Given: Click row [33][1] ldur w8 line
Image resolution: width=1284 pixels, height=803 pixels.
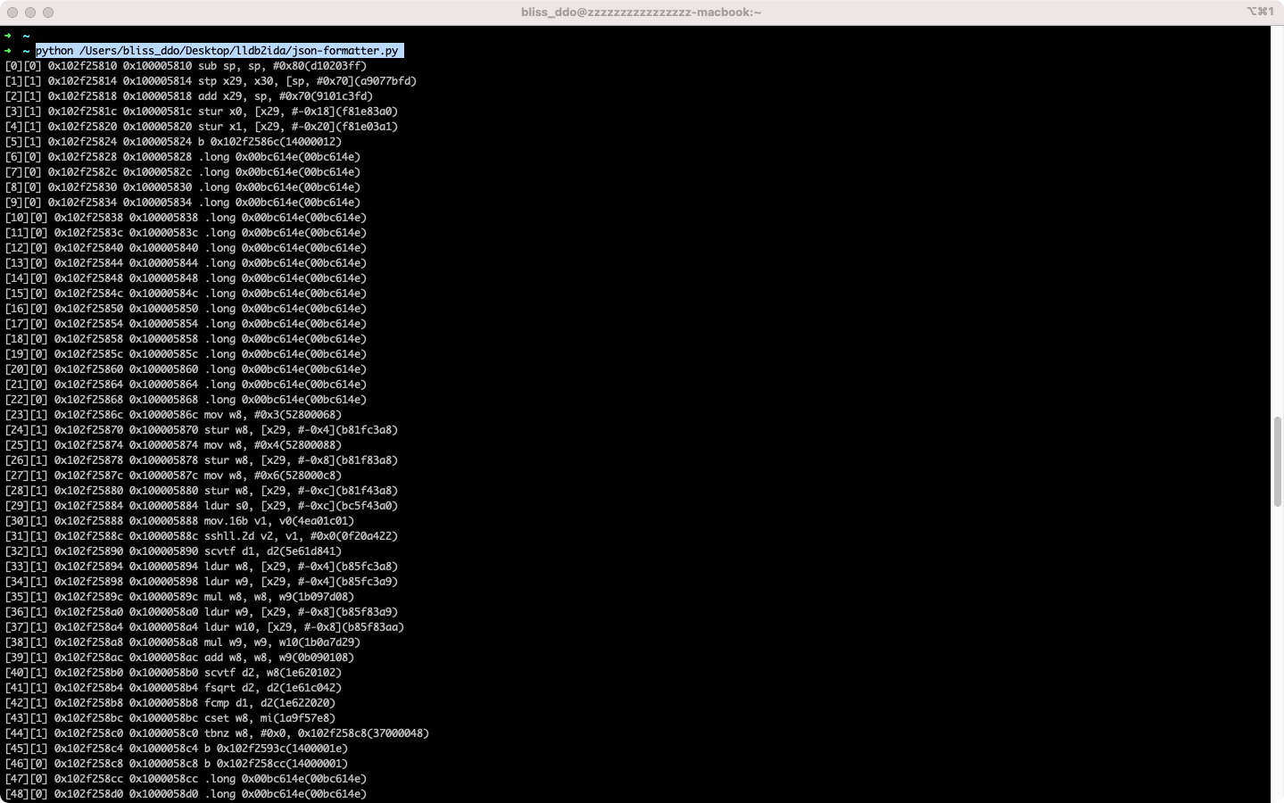Looking at the screenshot, I should (x=202, y=567).
